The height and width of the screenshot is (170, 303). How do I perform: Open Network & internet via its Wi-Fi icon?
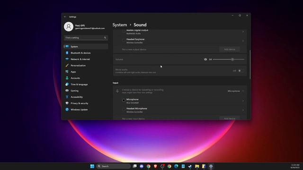point(67,59)
